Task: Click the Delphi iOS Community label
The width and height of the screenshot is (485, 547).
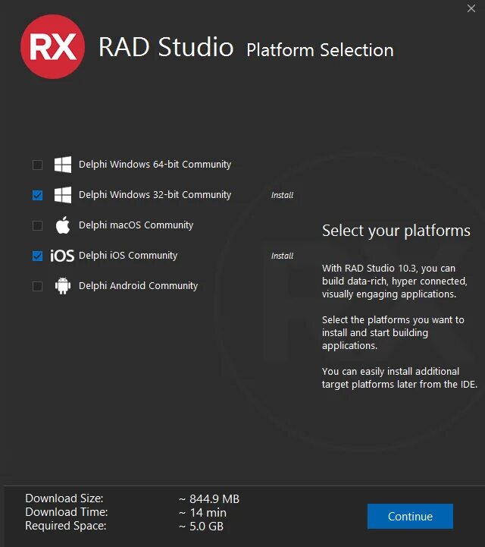Action: (x=128, y=256)
